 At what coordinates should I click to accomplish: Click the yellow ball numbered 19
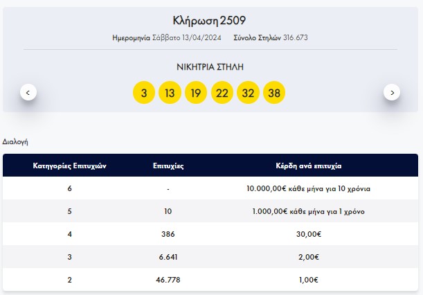pos(196,92)
